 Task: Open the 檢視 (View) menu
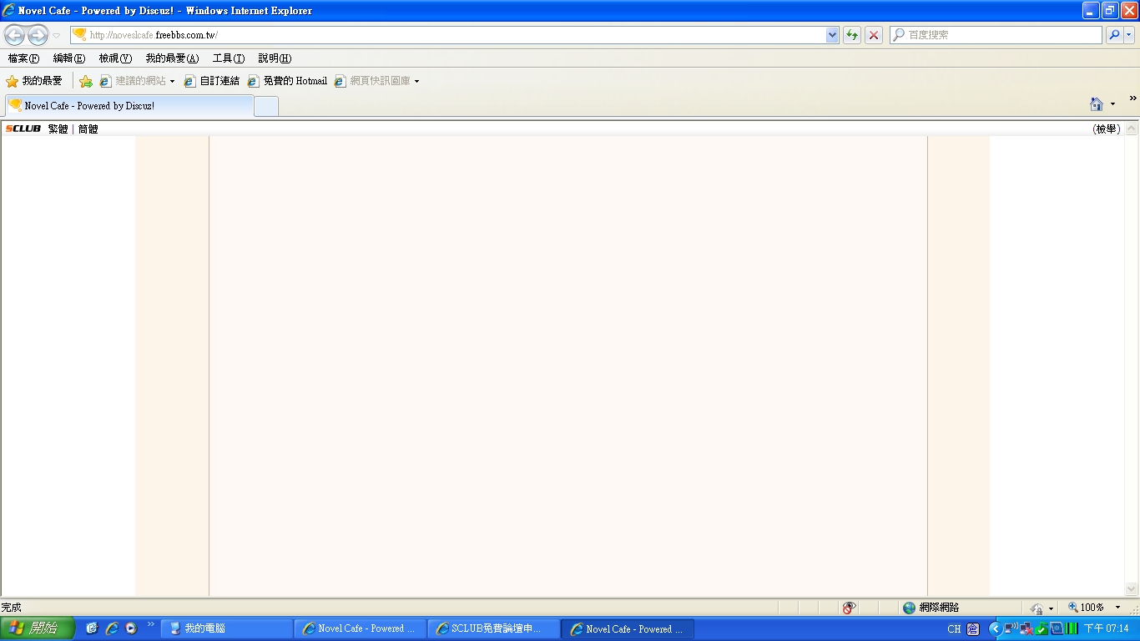(115, 58)
